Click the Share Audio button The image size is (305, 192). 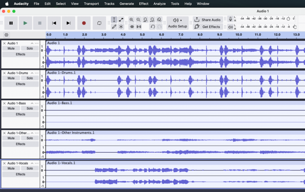[x=208, y=20]
